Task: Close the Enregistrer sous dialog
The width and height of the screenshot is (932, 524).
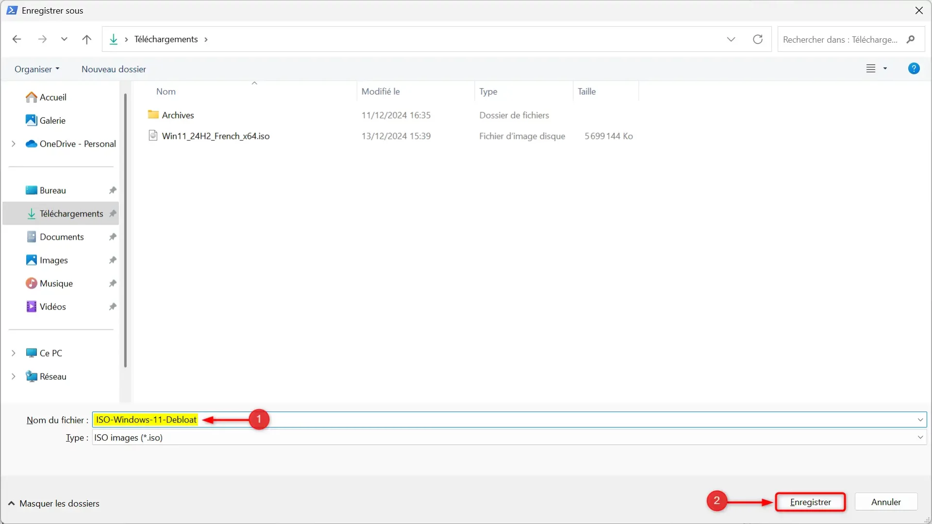Action: pos(919,10)
